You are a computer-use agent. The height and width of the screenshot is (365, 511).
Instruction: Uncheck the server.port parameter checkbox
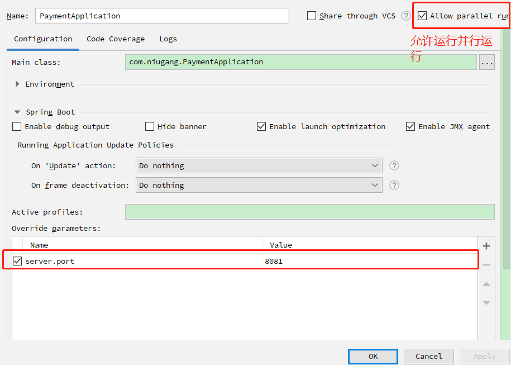17,261
